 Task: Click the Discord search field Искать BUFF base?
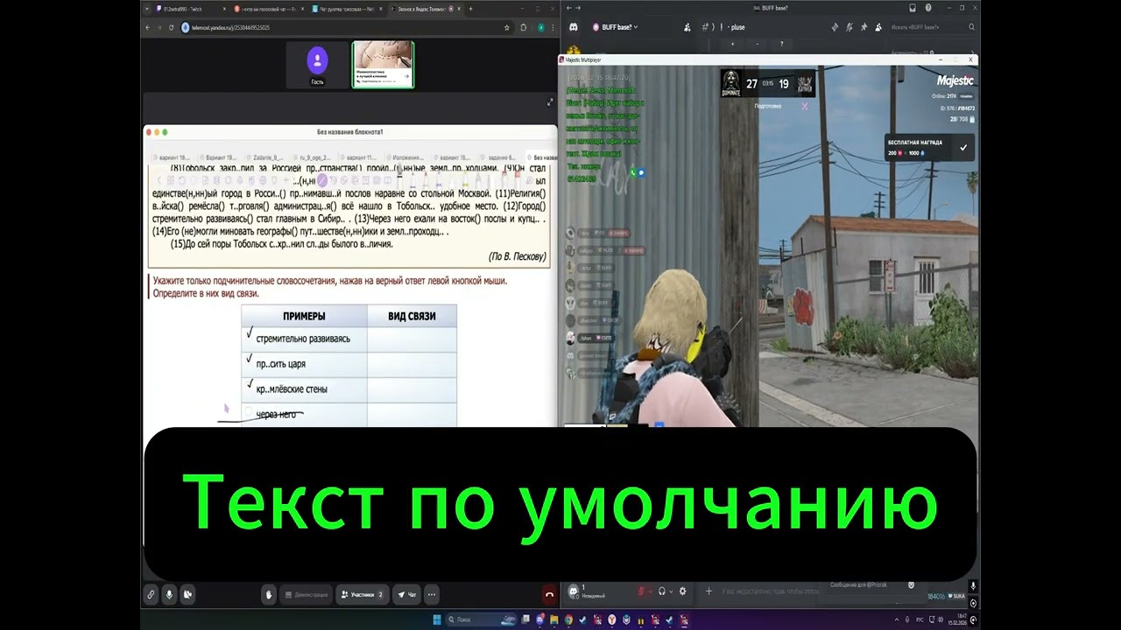tap(934, 27)
